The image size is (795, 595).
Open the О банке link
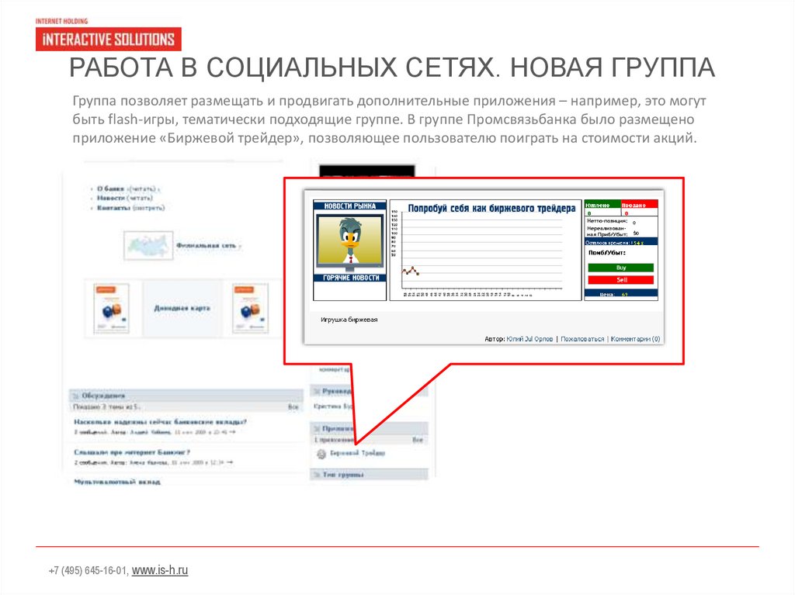[110, 189]
